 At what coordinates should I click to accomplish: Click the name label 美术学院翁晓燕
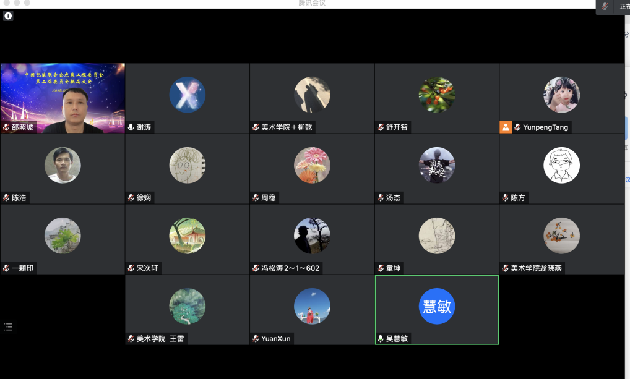point(536,268)
